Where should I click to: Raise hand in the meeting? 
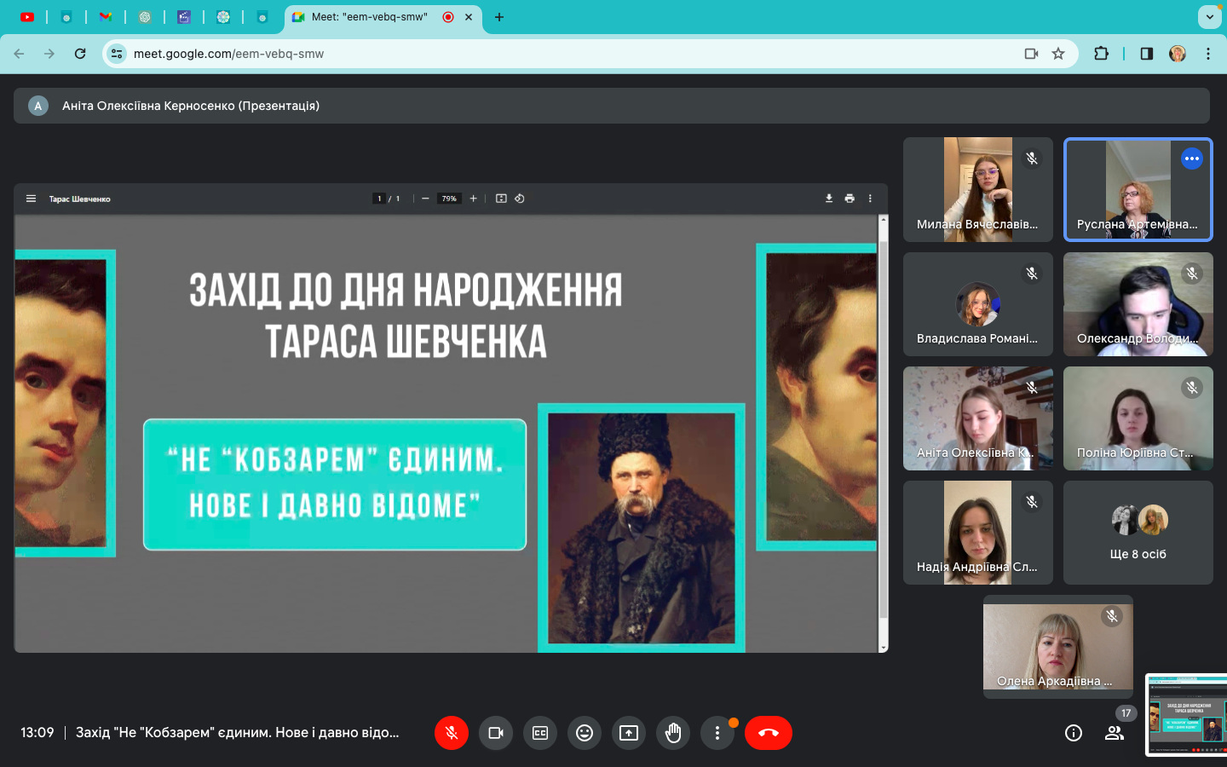[x=673, y=733]
